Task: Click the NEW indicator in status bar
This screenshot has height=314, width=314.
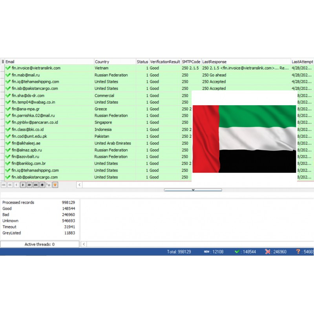Action: [206, 252]
